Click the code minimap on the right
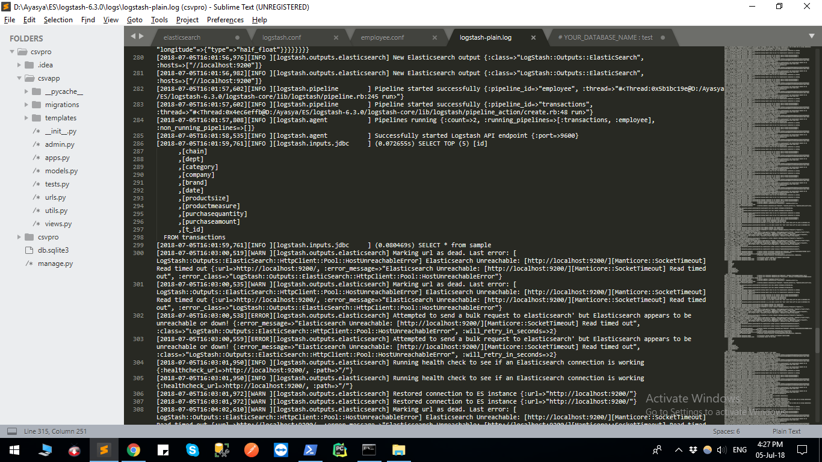 tap(770, 235)
